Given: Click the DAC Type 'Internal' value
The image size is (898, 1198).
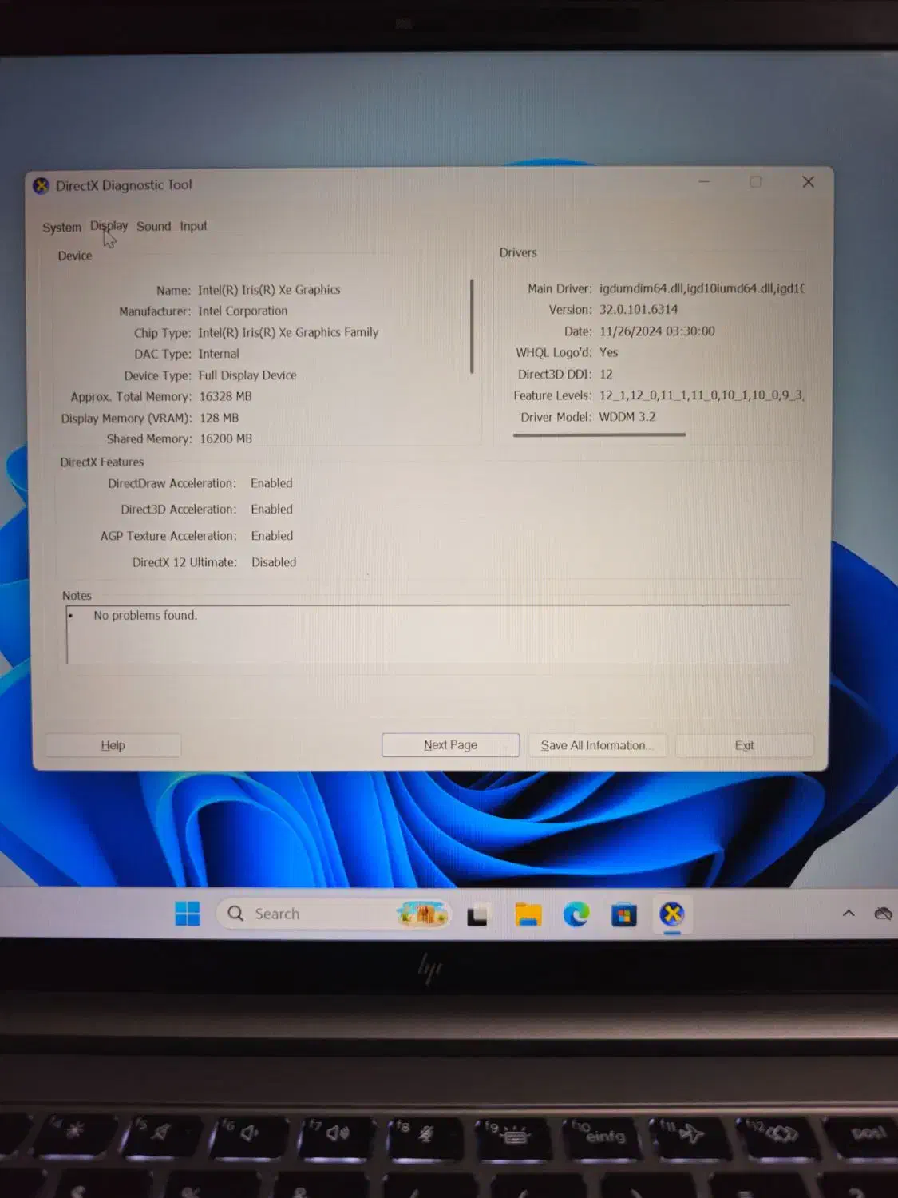Looking at the screenshot, I should [x=218, y=354].
